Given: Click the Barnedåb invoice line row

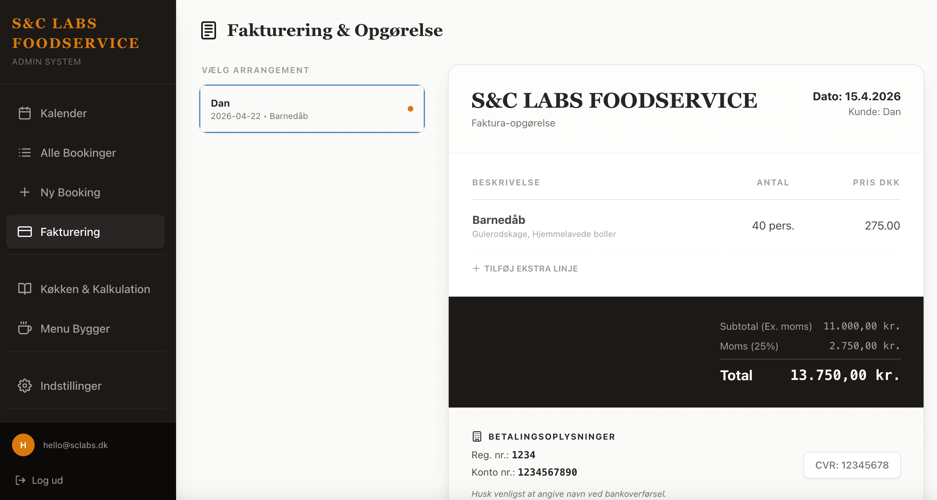Looking at the screenshot, I should pos(686,226).
